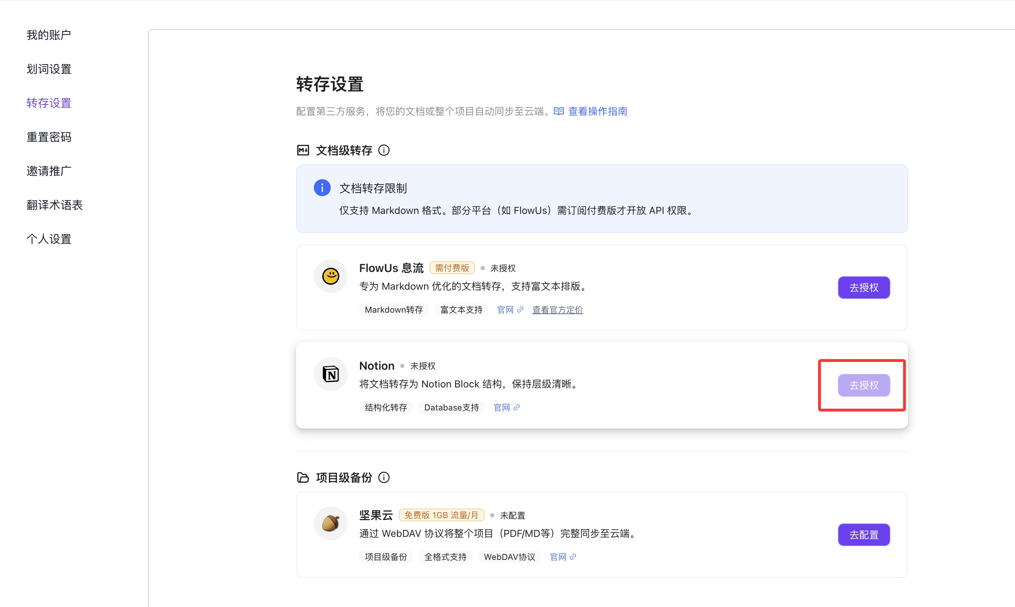Select 我的账户 in the sidebar
The width and height of the screenshot is (1015, 607).
(x=48, y=35)
